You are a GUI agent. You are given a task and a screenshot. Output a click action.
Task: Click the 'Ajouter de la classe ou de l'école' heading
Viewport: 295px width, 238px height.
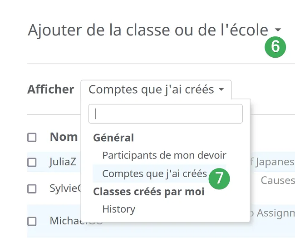pyautogui.click(x=148, y=30)
